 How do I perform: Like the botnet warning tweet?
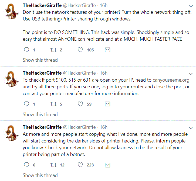point(80,165)
